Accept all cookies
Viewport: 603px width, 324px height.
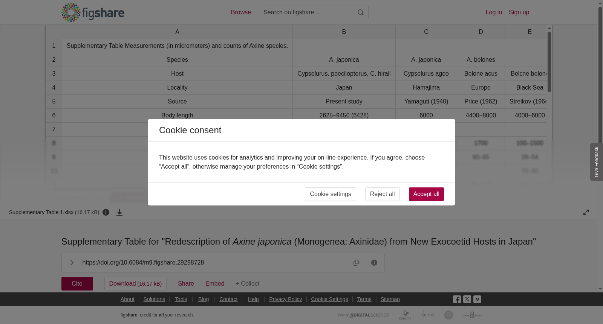pyautogui.click(x=426, y=194)
